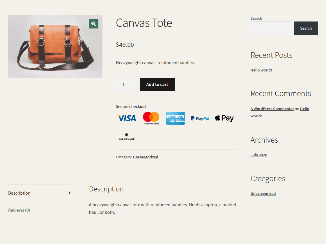The width and height of the screenshot is (326, 244).
Task: Open the Canvas Tote product image
Action: click(x=55, y=46)
